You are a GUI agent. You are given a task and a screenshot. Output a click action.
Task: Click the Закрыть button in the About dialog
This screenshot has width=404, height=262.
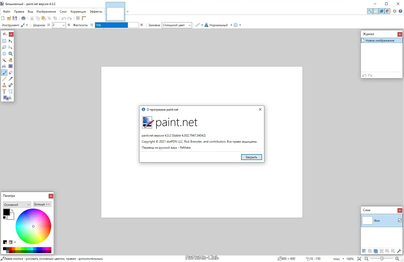251,157
